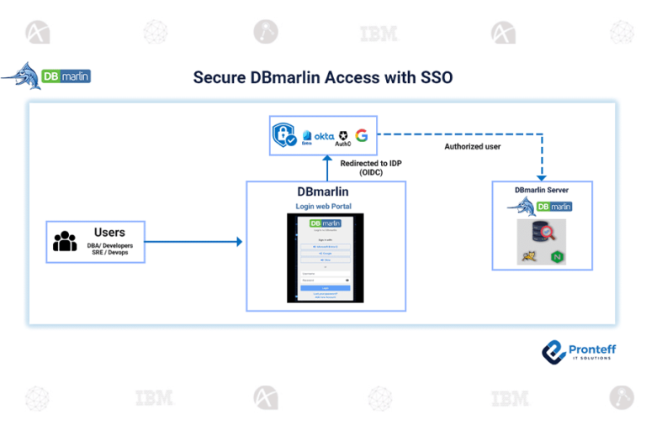Viewport: 646px width, 430px height.
Task: Click the blue Login button
Action: (x=326, y=288)
